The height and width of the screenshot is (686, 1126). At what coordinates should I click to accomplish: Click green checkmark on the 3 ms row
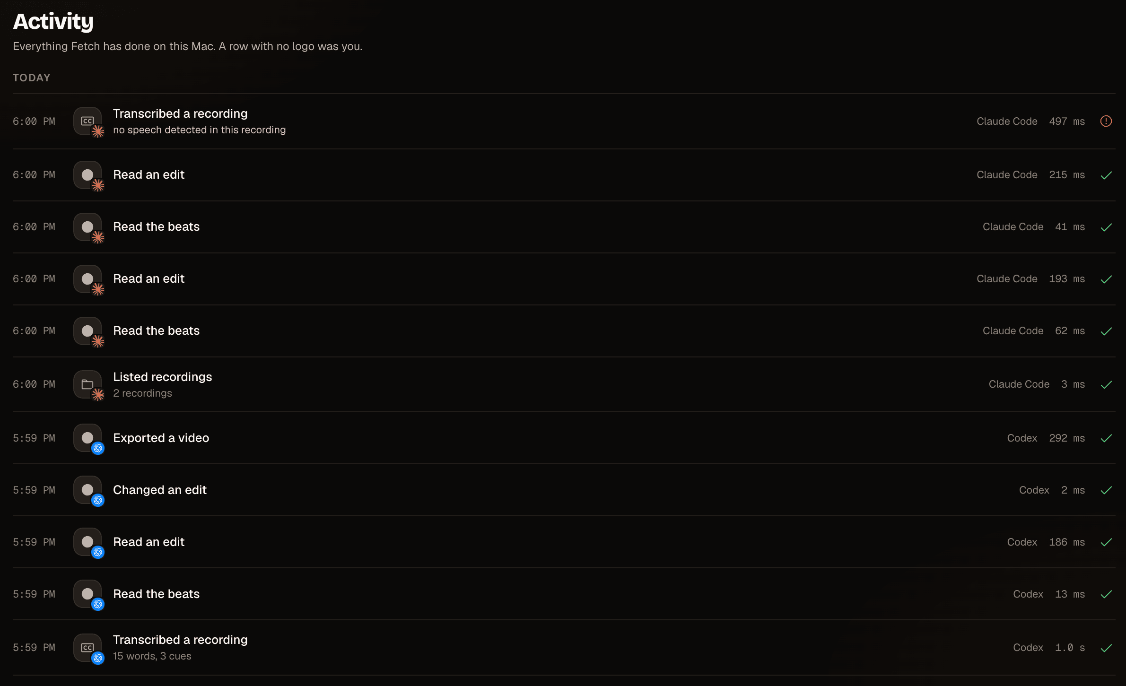[x=1106, y=385]
